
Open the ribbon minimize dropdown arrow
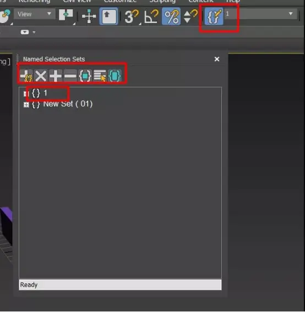pos(34,32)
